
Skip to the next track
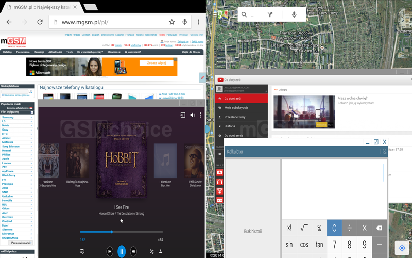pyautogui.click(x=133, y=251)
